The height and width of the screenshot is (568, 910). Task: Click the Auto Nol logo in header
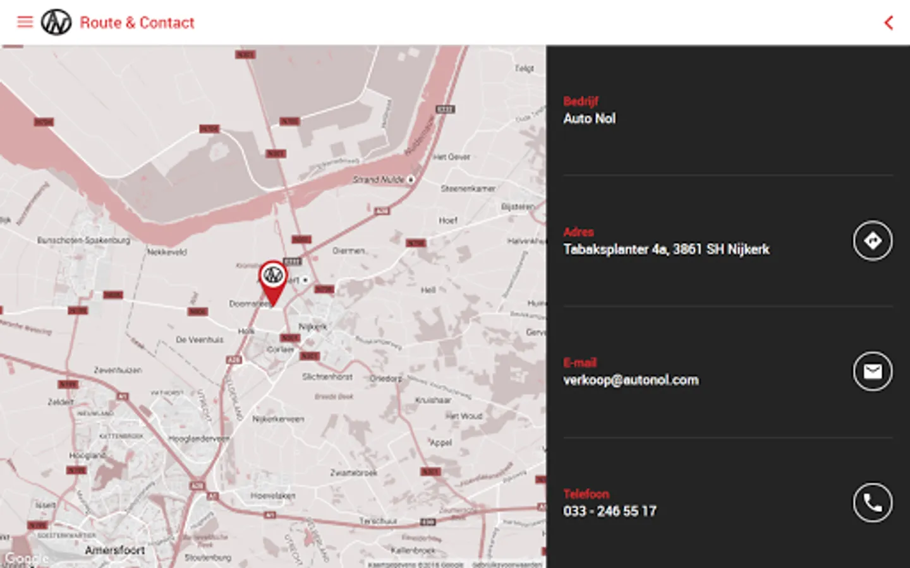coord(56,22)
